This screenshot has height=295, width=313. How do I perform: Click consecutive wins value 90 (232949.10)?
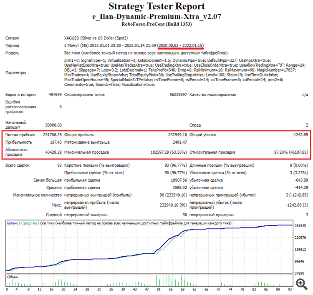(174, 195)
